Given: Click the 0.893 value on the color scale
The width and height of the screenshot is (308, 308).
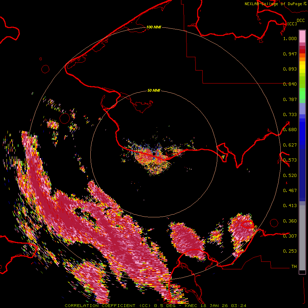Looking at the screenshot, I should point(290,69).
